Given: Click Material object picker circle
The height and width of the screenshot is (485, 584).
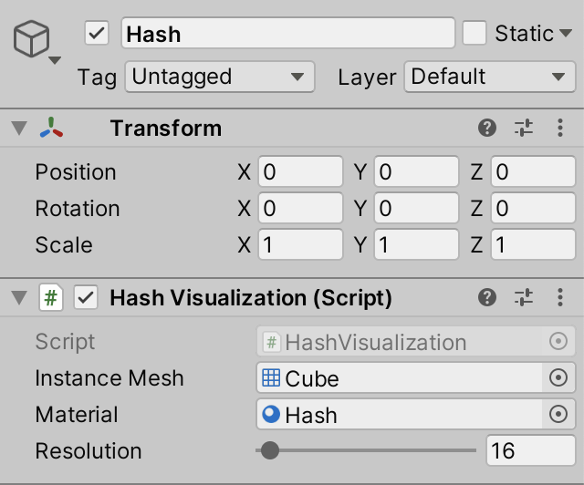Looking at the screenshot, I should pos(558,414).
